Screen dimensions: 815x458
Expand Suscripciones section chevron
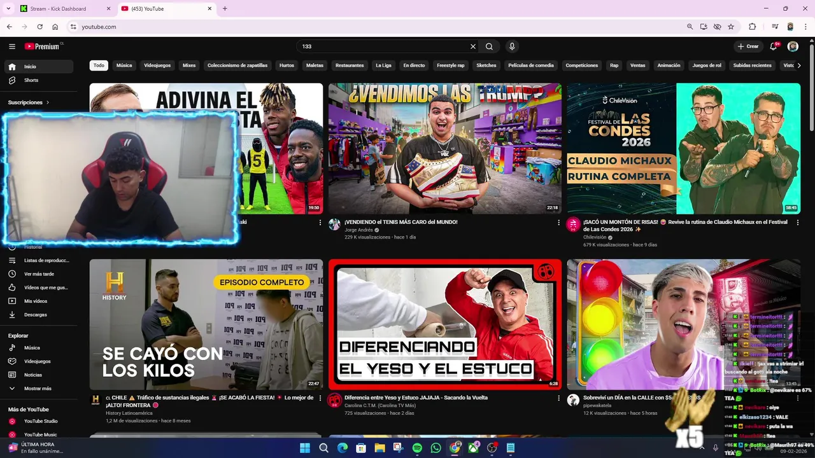[x=47, y=102]
